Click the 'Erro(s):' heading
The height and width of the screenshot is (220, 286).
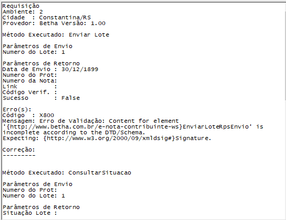tap(17, 110)
